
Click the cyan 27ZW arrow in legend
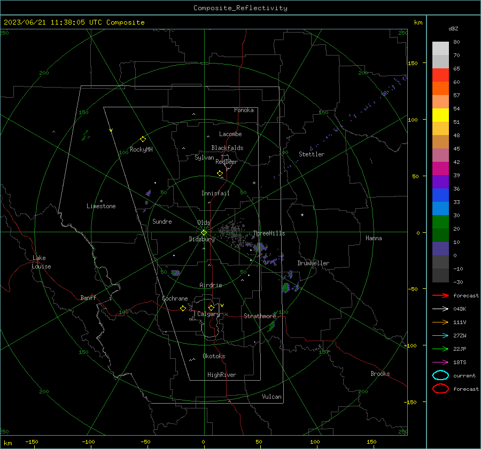(440, 336)
